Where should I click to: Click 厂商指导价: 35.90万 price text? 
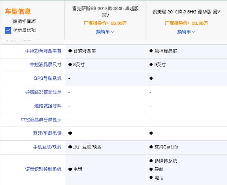click(x=105, y=23)
